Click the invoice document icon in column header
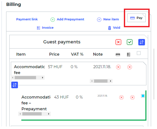The height and width of the screenshot is (129, 157). 129,55
